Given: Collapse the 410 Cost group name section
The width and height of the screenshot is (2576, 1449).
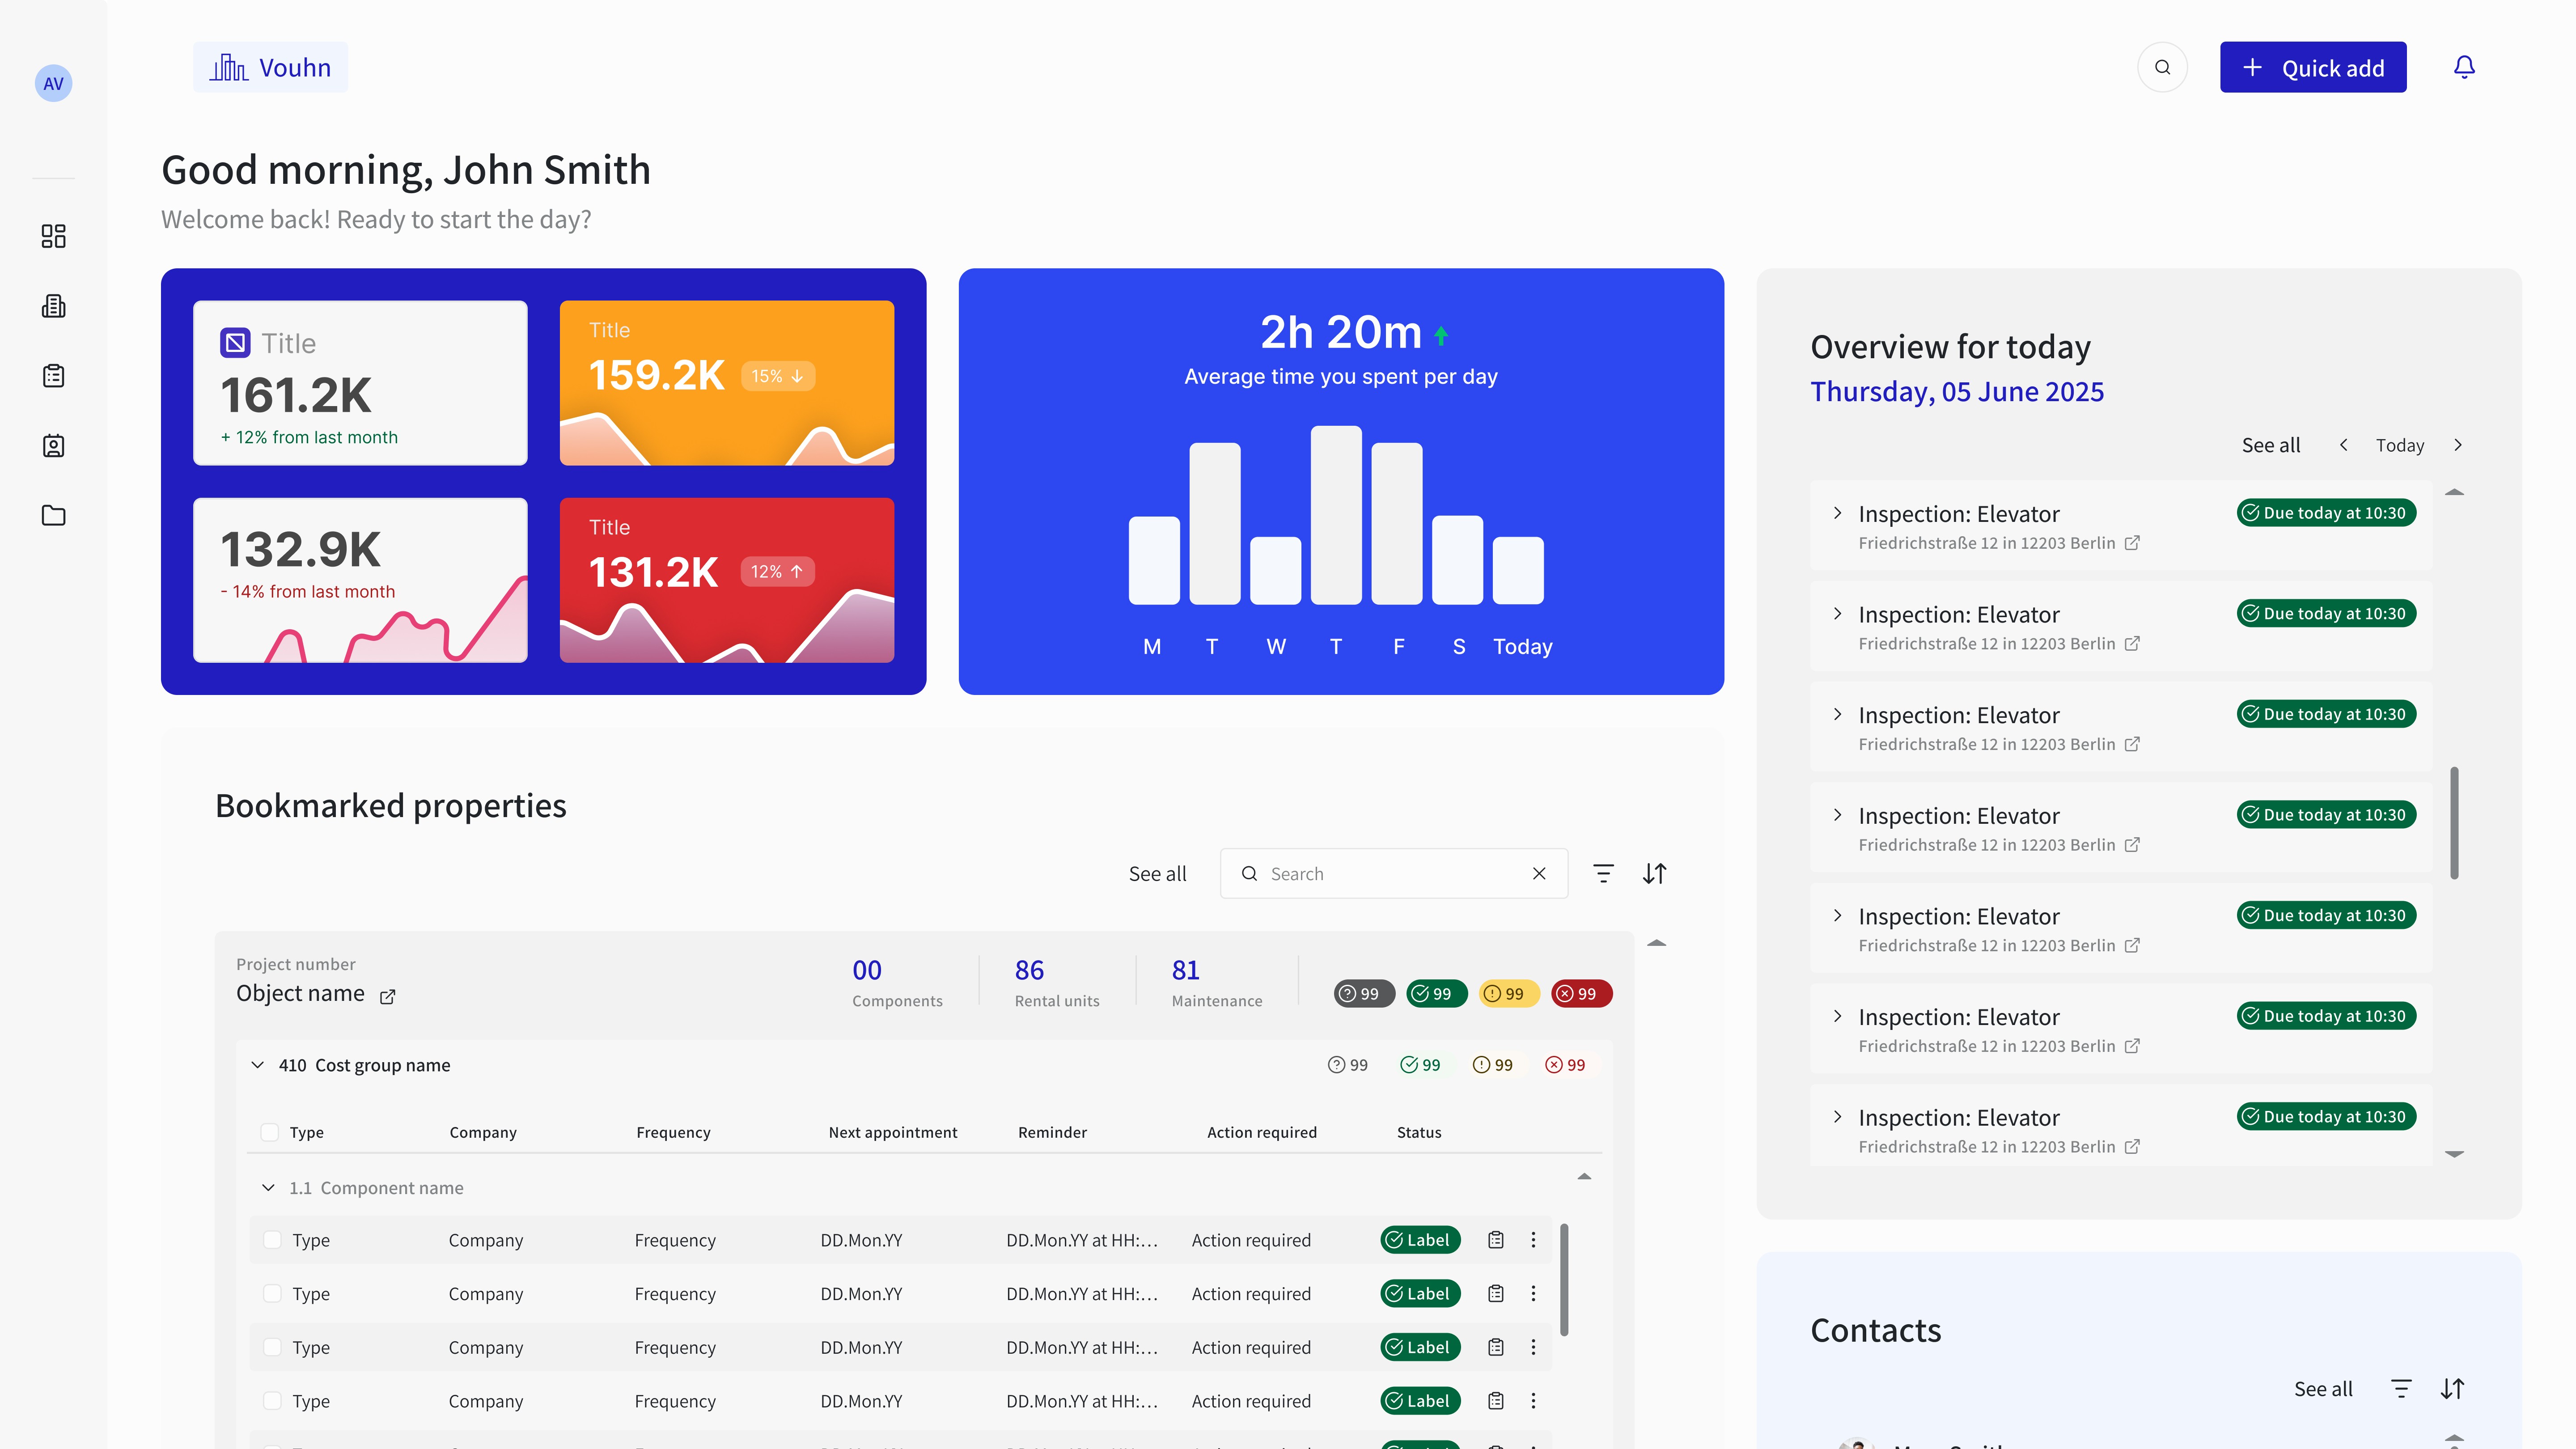Looking at the screenshot, I should [x=258, y=1065].
